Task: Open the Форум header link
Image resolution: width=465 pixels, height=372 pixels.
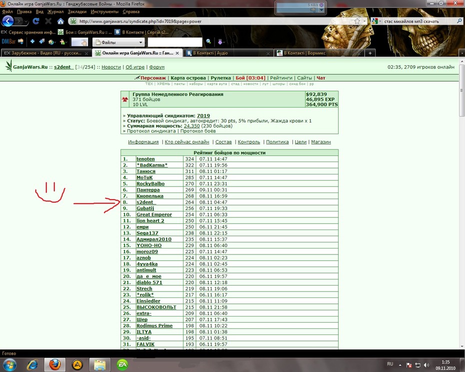Action: [157, 67]
